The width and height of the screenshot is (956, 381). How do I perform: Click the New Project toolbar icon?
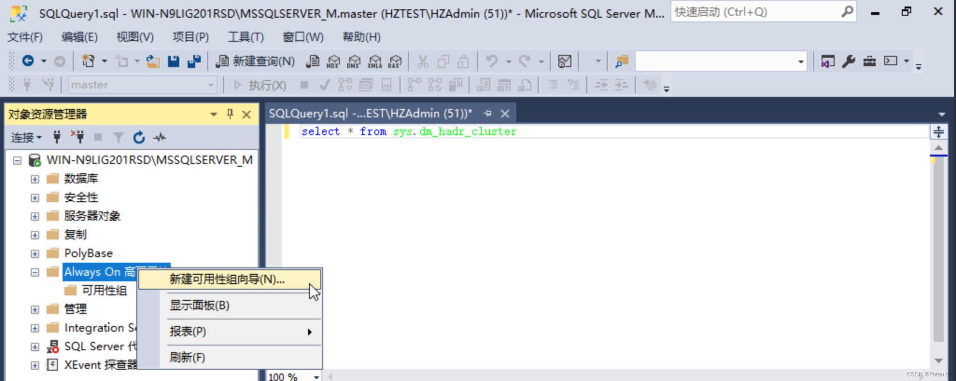[88, 61]
